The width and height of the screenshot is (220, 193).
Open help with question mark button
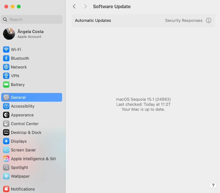(x=213, y=185)
